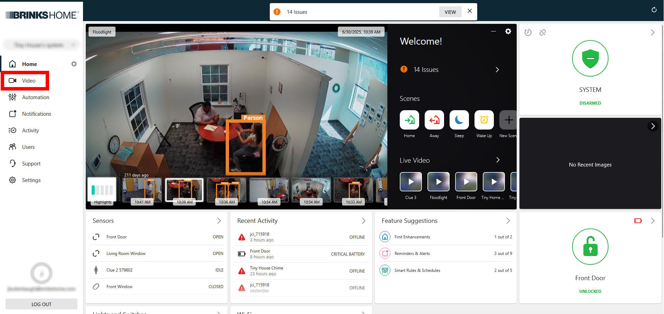Click the LOG OUT button
The width and height of the screenshot is (664, 314).
coord(41,304)
